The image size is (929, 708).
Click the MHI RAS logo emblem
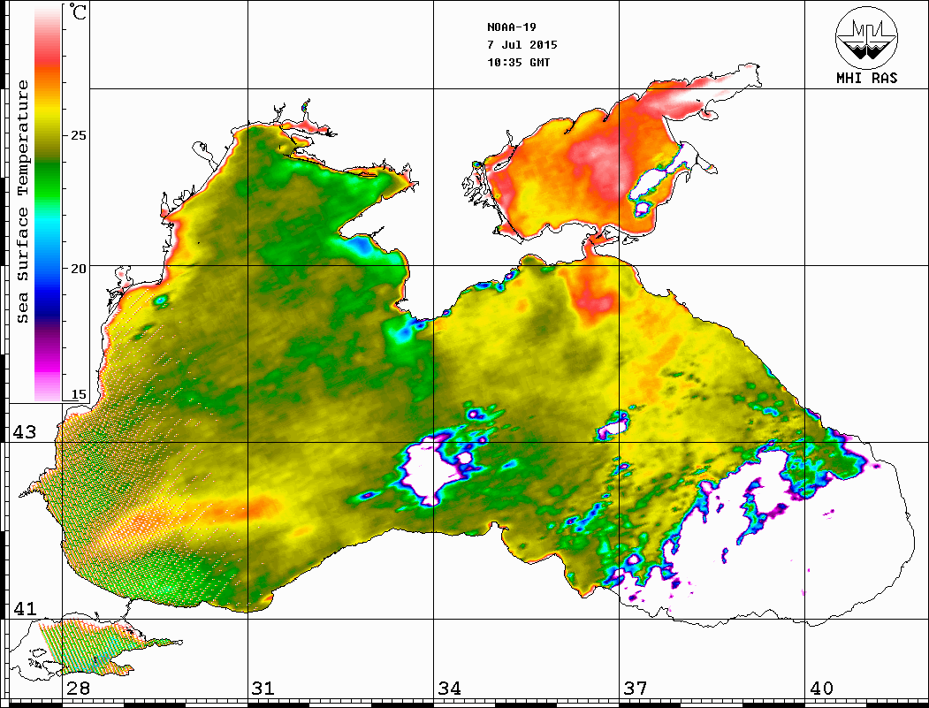(866, 37)
